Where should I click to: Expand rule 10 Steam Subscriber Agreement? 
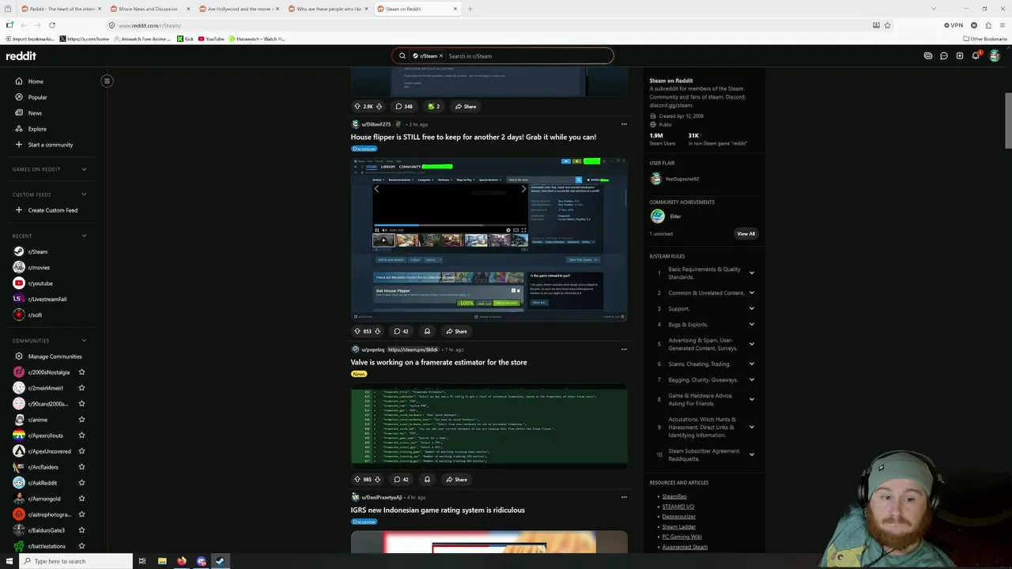pos(752,454)
